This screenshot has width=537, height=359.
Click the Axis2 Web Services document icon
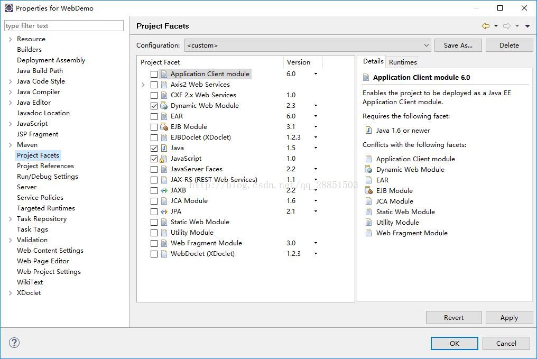164,85
